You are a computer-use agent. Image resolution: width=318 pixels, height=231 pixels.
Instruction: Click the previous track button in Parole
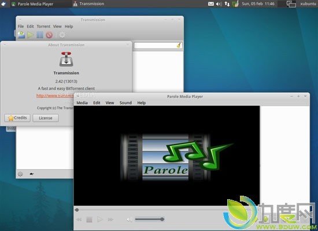tap(79, 219)
